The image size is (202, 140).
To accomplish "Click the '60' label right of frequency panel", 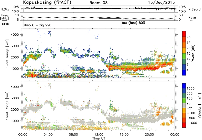I will point(181,15).
